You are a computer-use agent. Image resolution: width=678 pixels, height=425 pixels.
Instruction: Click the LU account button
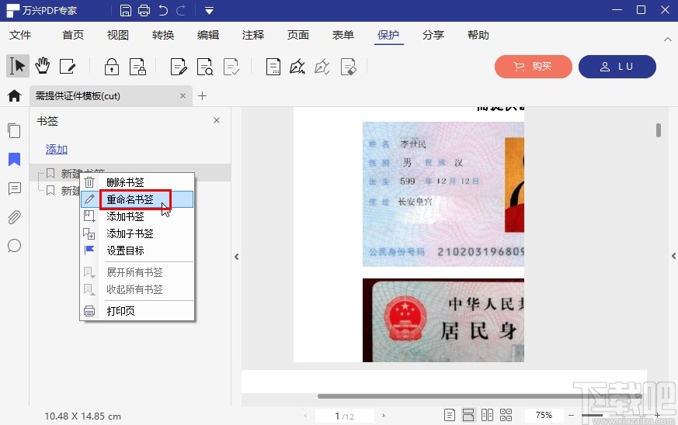pyautogui.click(x=617, y=67)
